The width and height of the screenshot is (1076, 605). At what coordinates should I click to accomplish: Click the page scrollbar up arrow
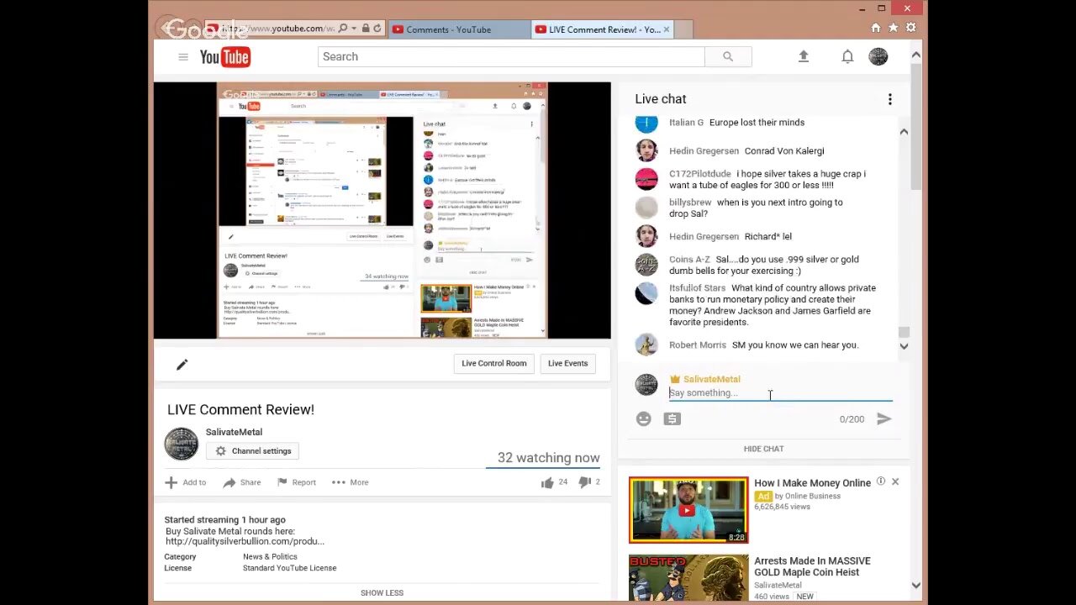coord(915,55)
